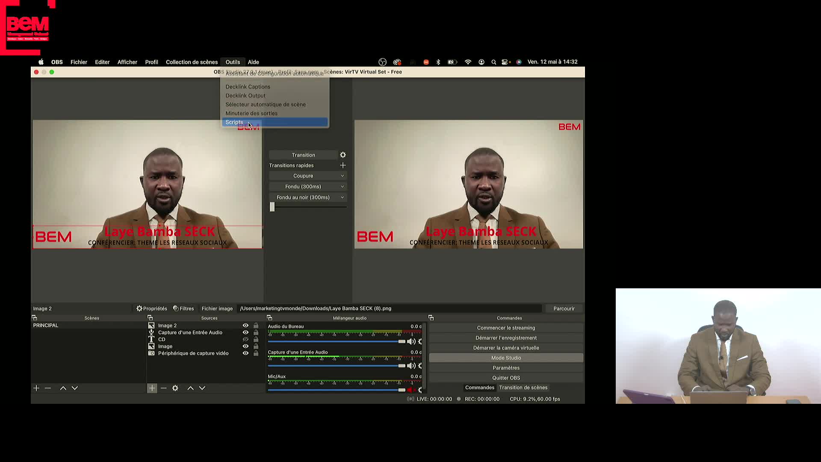Open the Collection de scènes menu
Image resolution: width=821 pixels, height=462 pixels.
tap(192, 62)
